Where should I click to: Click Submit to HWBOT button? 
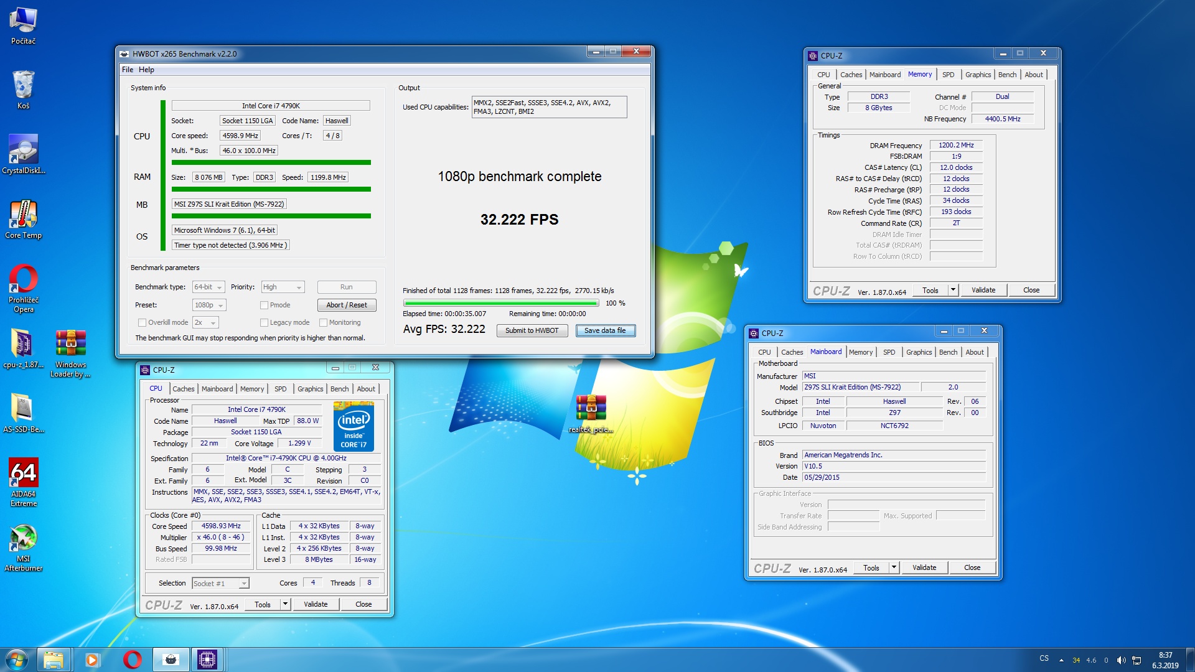(x=532, y=330)
